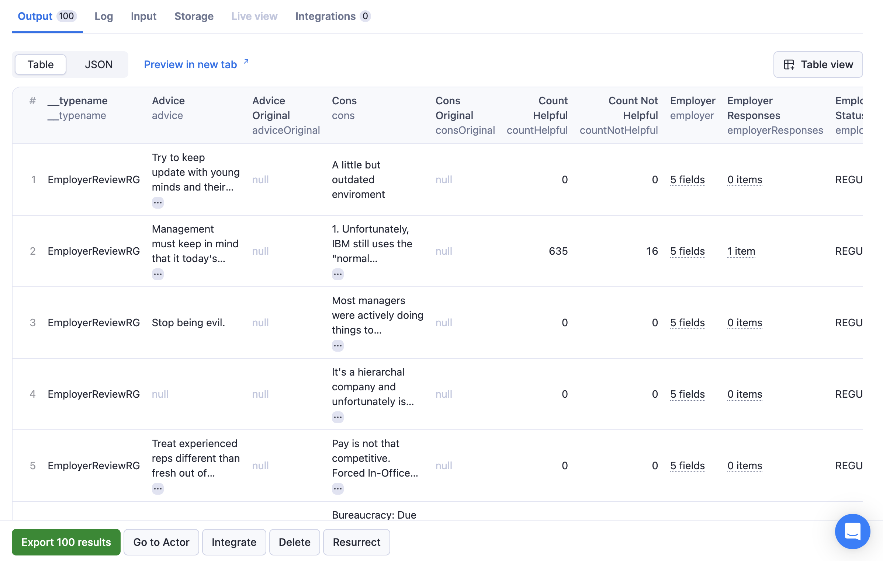
Task: Click the Table view grid icon
Action: (x=789, y=65)
